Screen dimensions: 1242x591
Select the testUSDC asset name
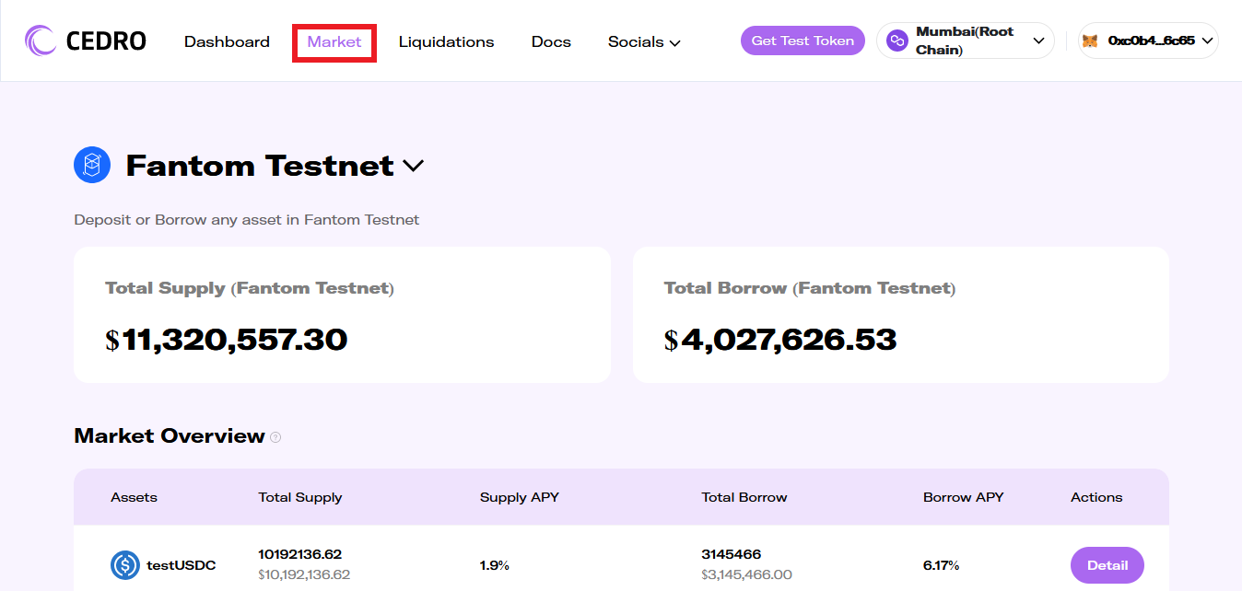click(182, 565)
